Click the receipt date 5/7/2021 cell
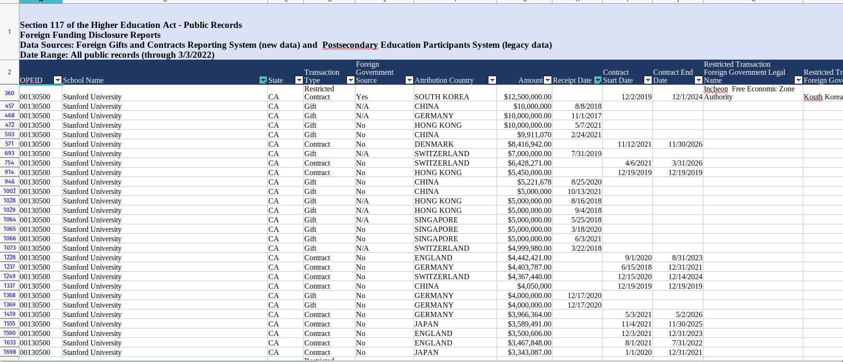 click(577, 125)
